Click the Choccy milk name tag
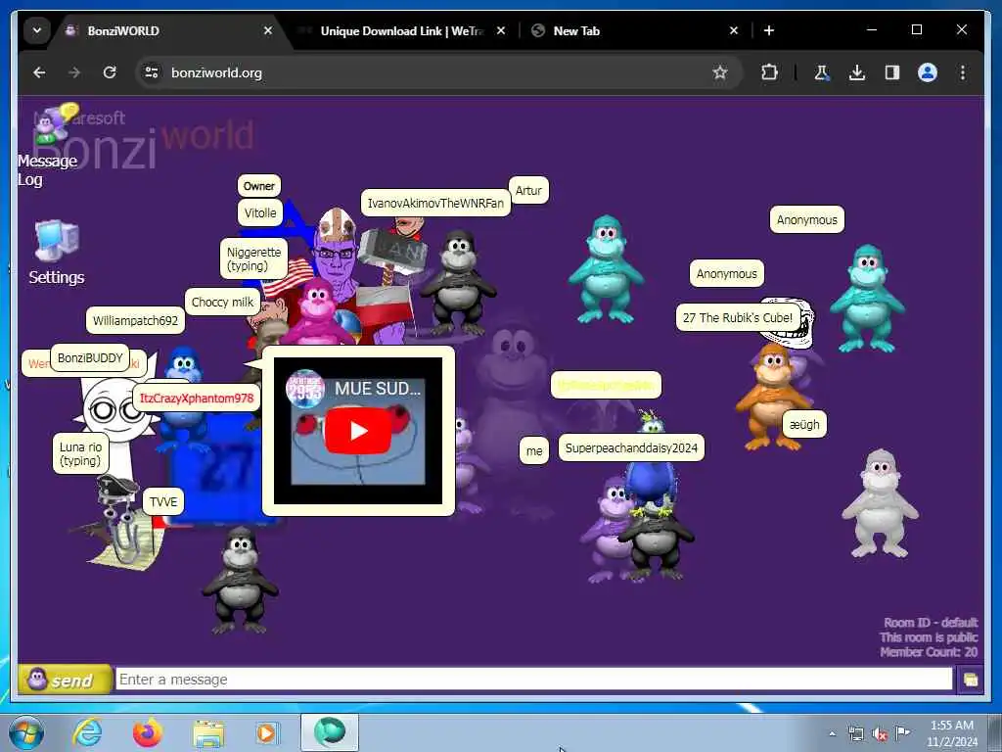Viewport: 1002px width, 752px height. click(x=222, y=302)
